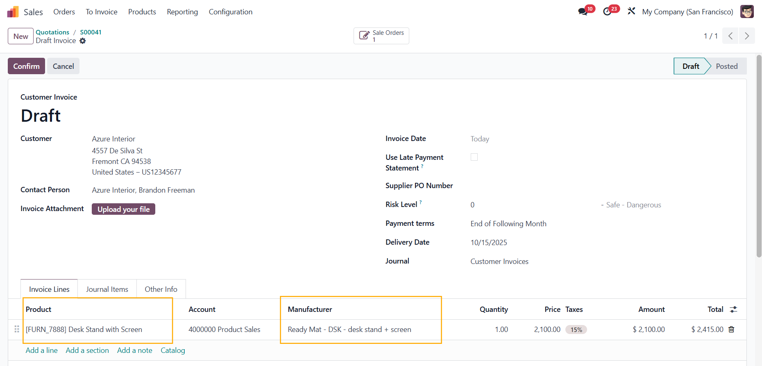762x366 pixels.
Task: Open the Sales app home icon
Action: [13, 12]
